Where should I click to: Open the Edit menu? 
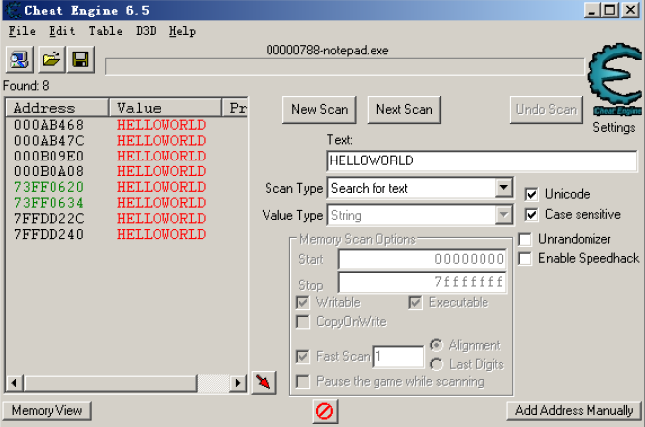[x=61, y=31]
